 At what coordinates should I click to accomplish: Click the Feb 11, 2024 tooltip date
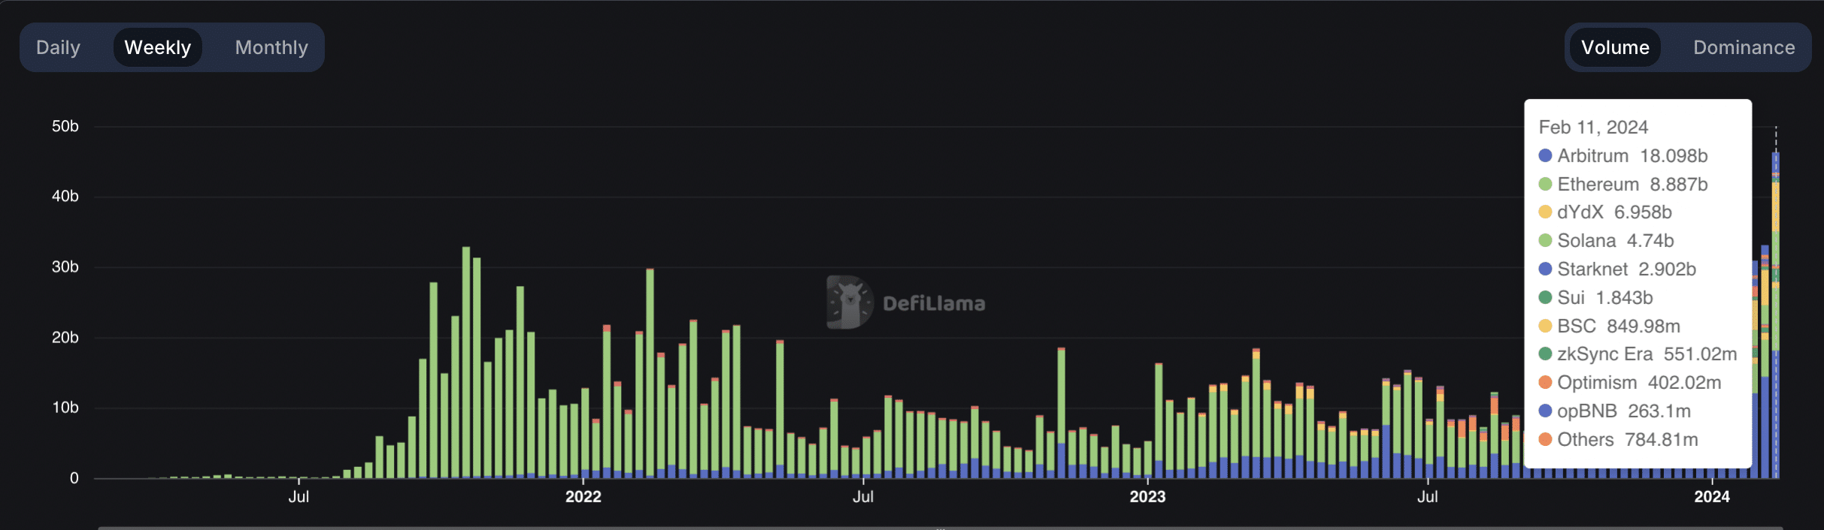tap(1593, 127)
